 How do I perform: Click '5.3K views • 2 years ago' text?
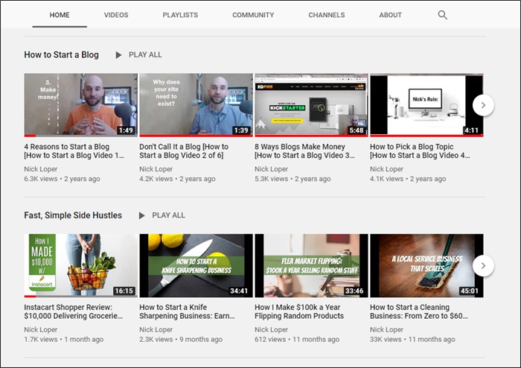[x=293, y=179]
